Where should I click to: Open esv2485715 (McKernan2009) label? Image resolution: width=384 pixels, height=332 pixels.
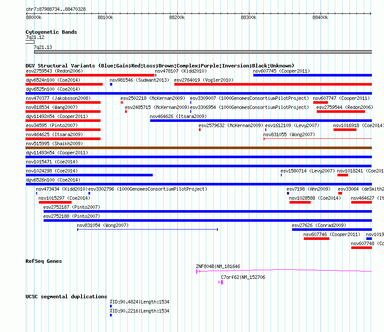click(x=157, y=108)
